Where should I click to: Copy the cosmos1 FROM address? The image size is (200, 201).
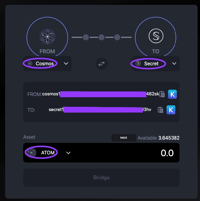162,94
